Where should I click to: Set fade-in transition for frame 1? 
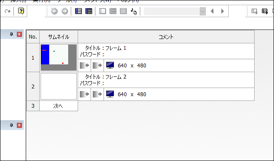pyautogui.click(x=85, y=65)
